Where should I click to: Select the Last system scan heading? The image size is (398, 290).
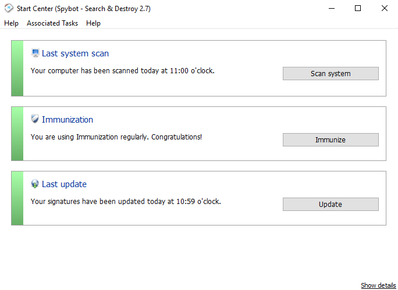pyautogui.click(x=75, y=53)
